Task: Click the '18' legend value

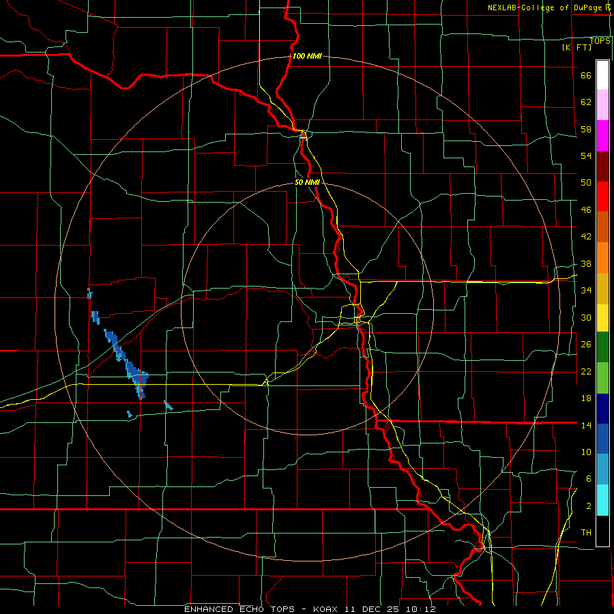Action: 586,398
